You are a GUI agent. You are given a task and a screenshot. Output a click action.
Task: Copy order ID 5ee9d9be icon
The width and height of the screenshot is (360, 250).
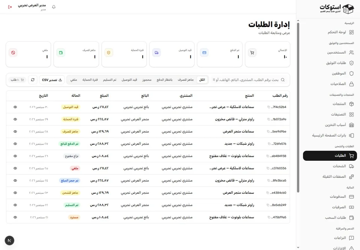(268, 132)
